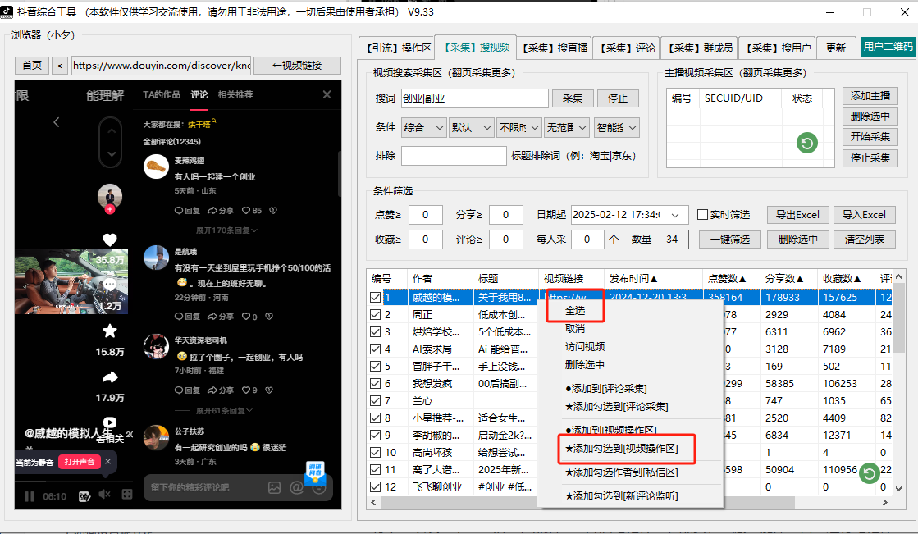The width and height of the screenshot is (918, 534).
Task: Choose 全选 in the context menu
Action: tap(575, 311)
